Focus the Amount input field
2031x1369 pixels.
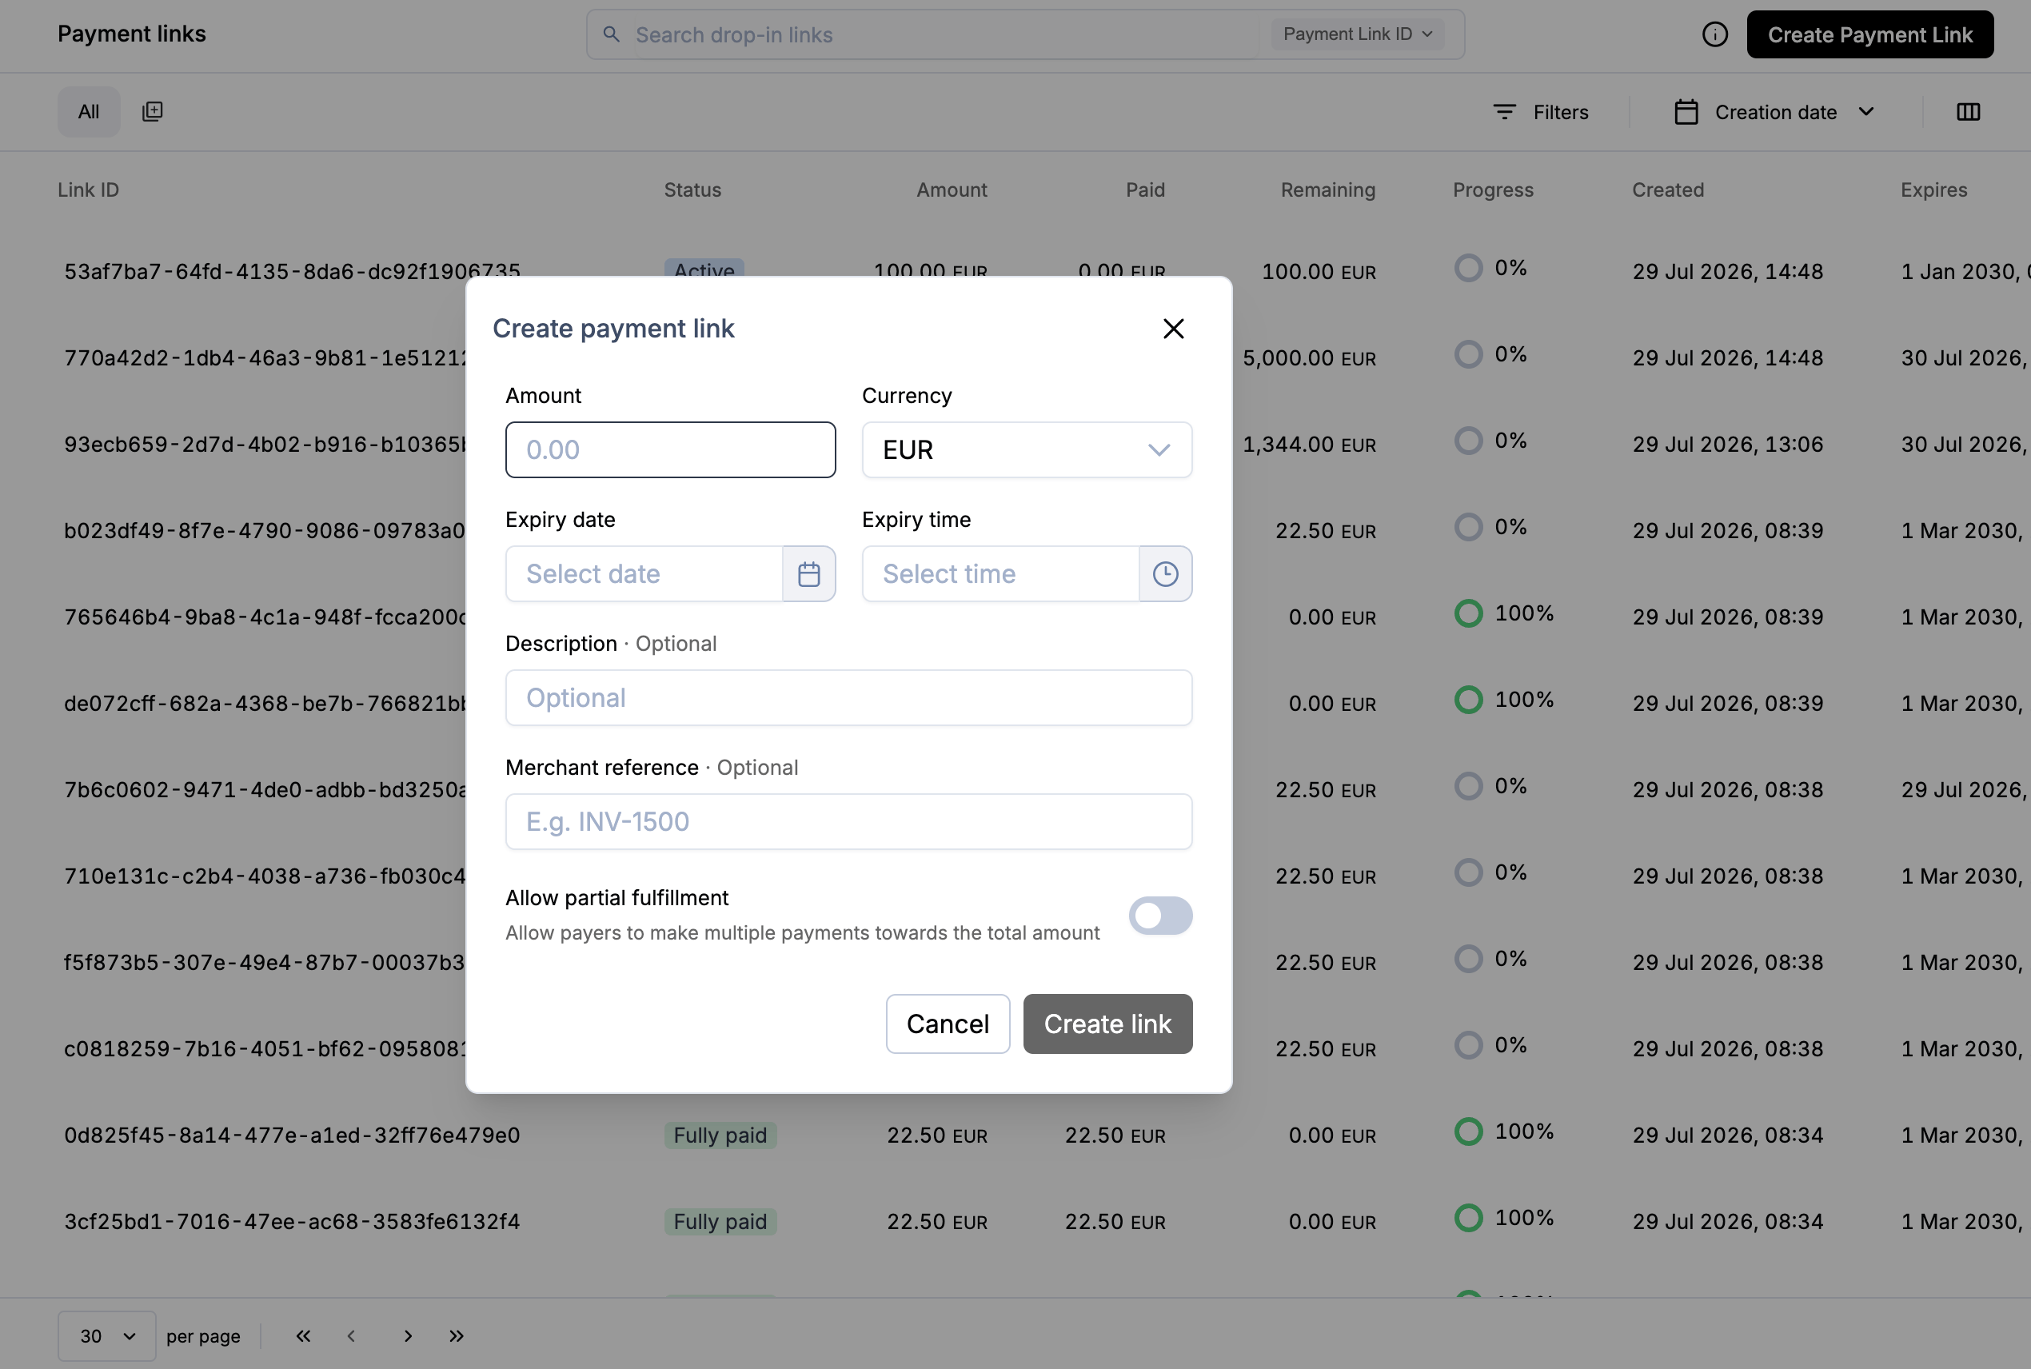pyautogui.click(x=670, y=449)
